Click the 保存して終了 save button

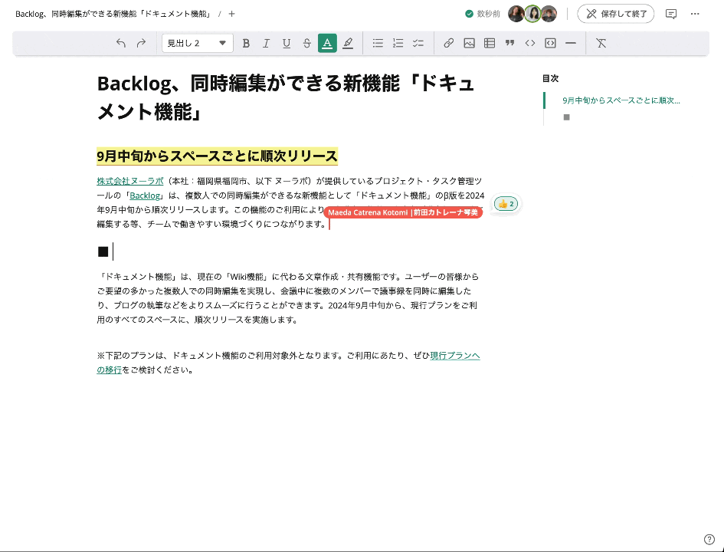[616, 13]
